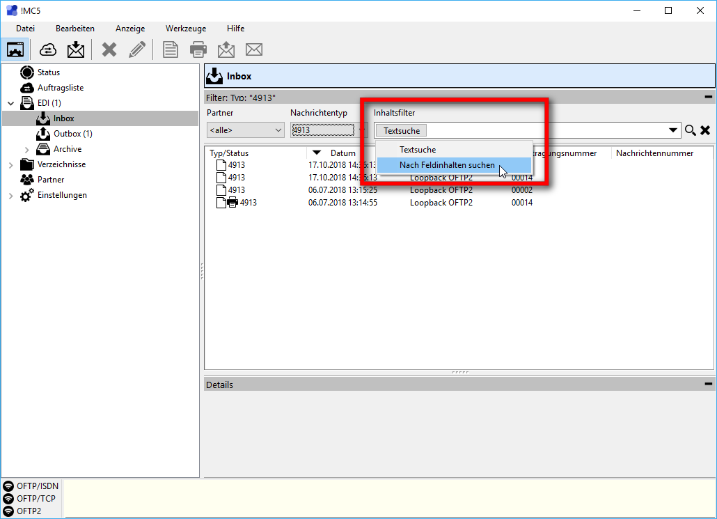
Task: Click the printer toolbar icon
Action: [198, 49]
